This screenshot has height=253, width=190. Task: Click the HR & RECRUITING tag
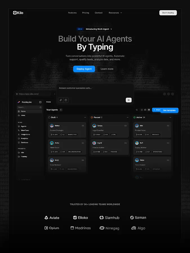[x=74, y=152]
